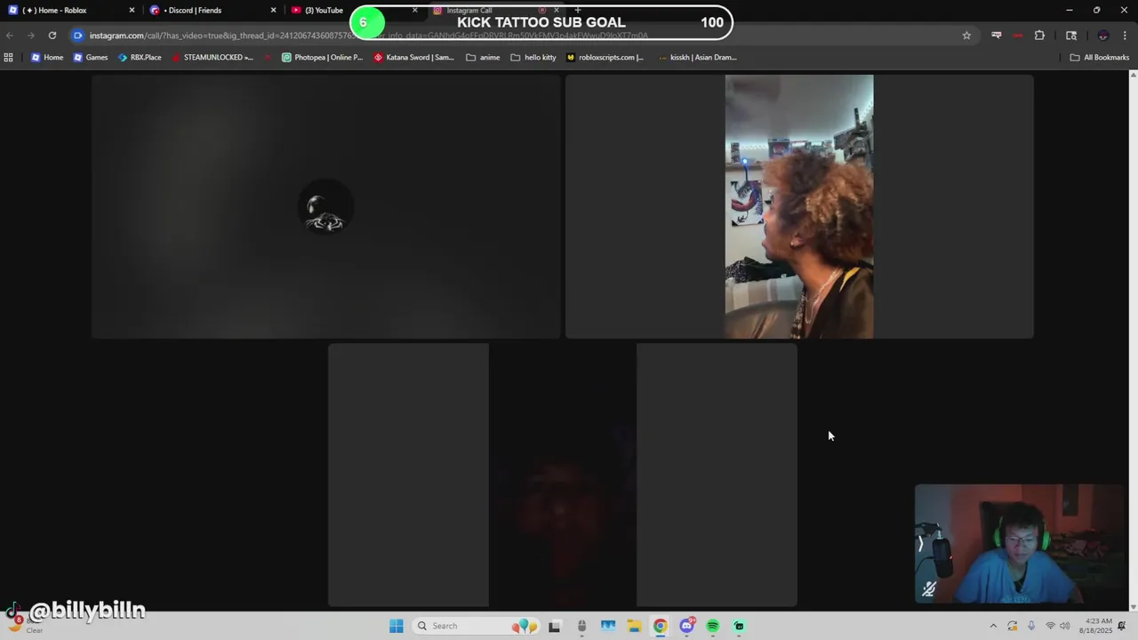Close the Home - Roblox tab
The height and width of the screenshot is (640, 1138).
(132, 11)
